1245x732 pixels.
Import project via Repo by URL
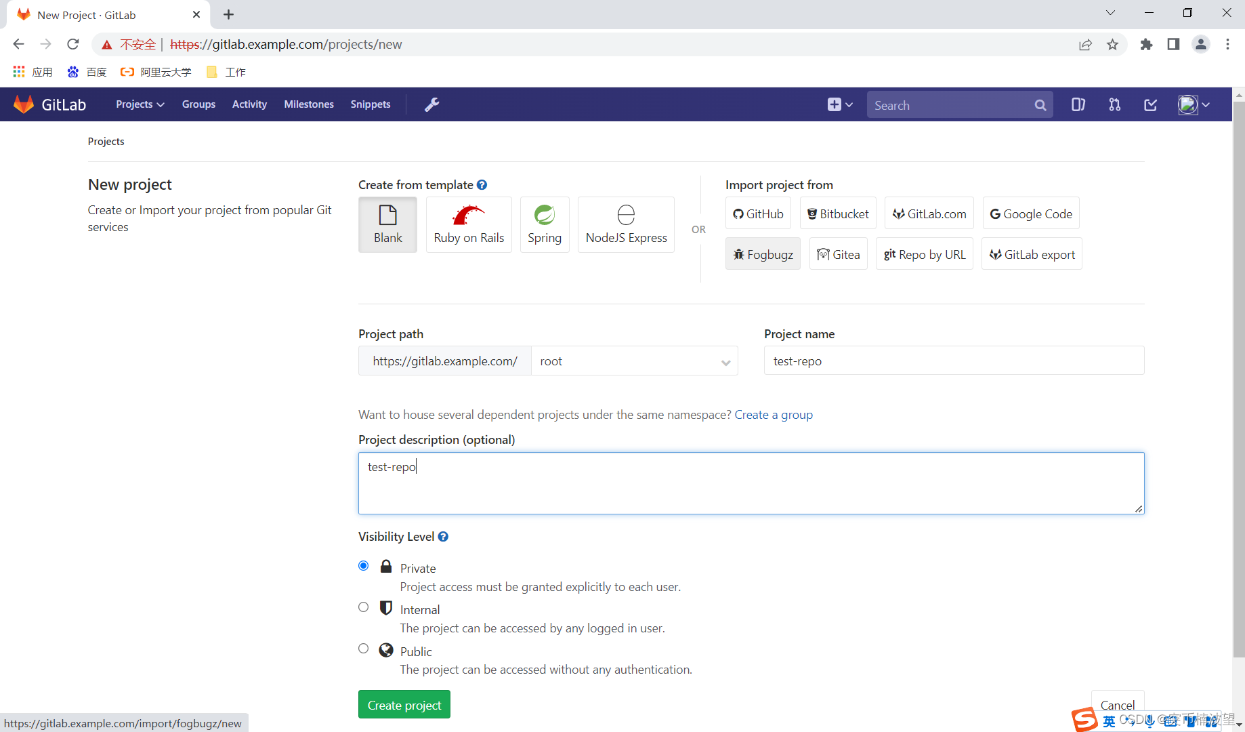pyautogui.click(x=925, y=254)
